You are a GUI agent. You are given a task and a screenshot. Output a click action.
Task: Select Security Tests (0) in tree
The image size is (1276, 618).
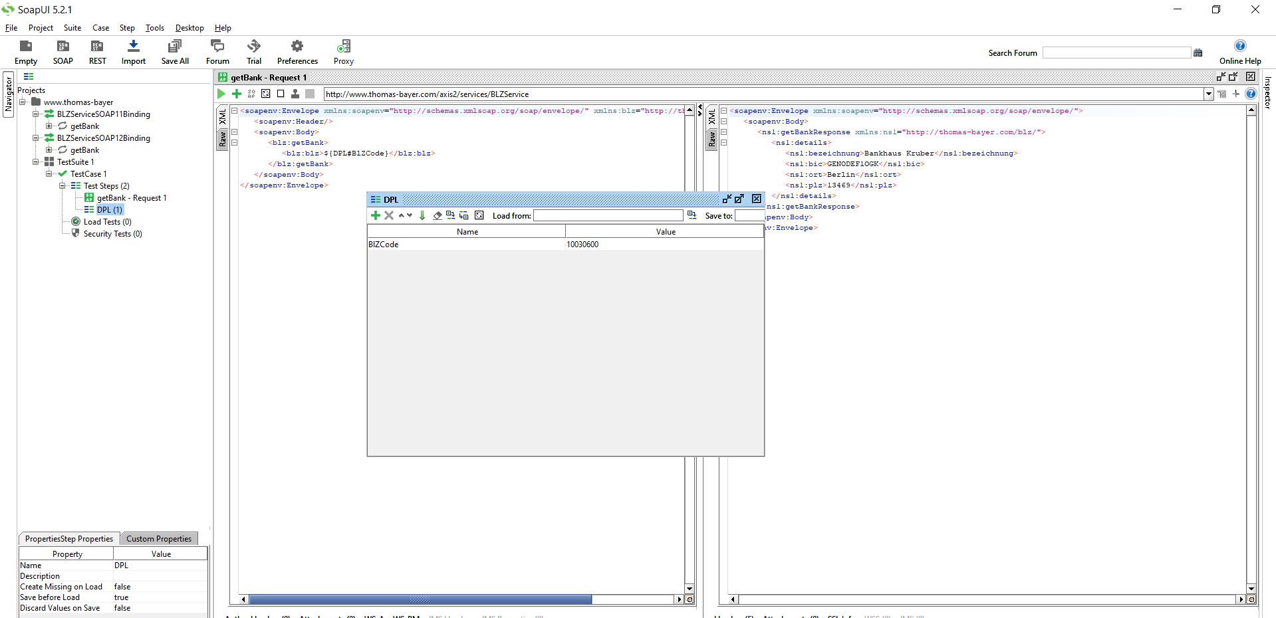[113, 234]
